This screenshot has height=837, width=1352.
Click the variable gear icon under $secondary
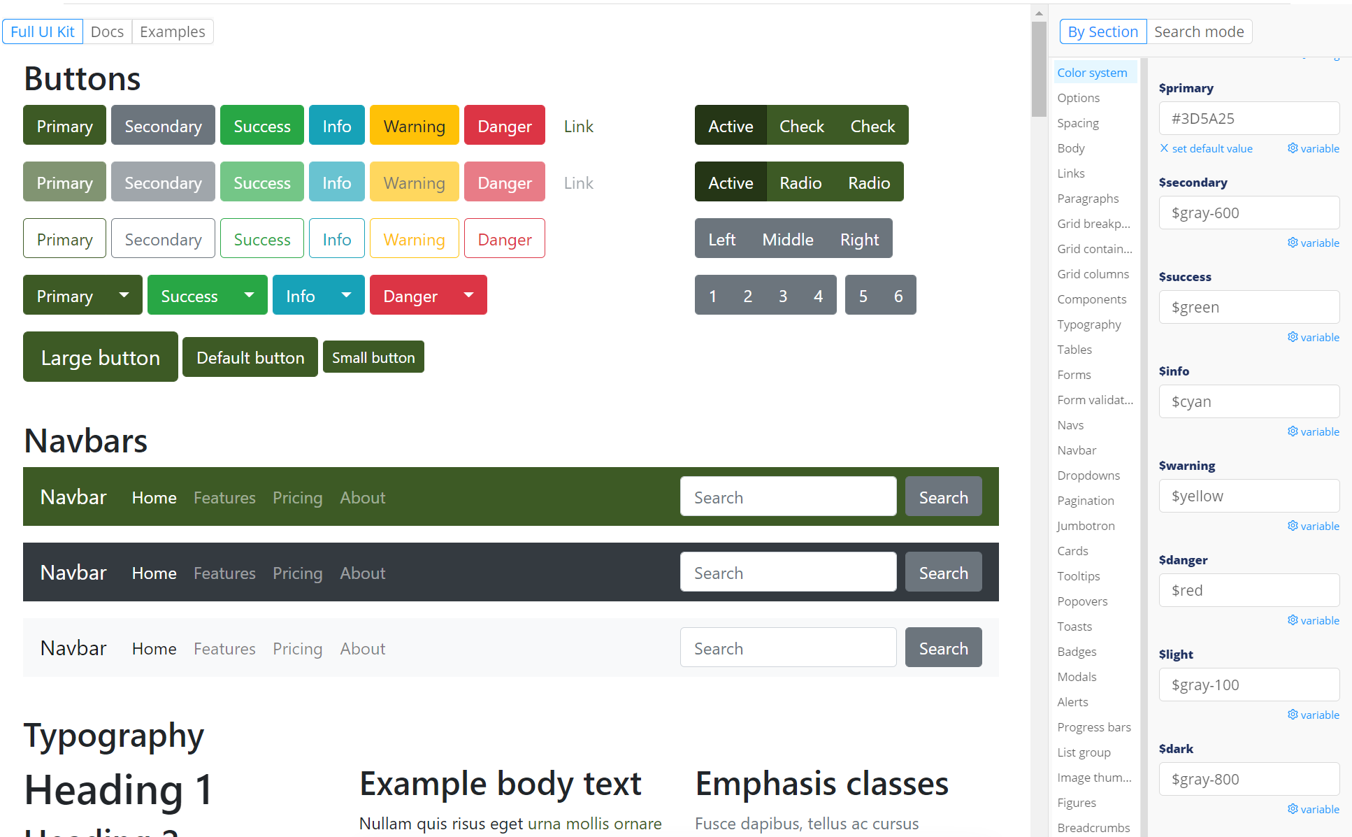click(1293, 243)
